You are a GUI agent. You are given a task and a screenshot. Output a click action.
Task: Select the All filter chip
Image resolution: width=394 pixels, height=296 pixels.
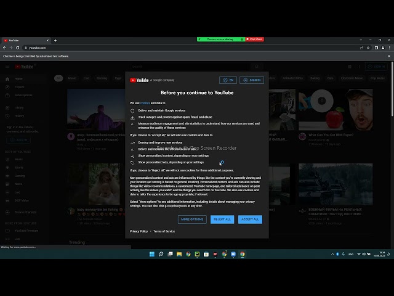pos(58,78)
